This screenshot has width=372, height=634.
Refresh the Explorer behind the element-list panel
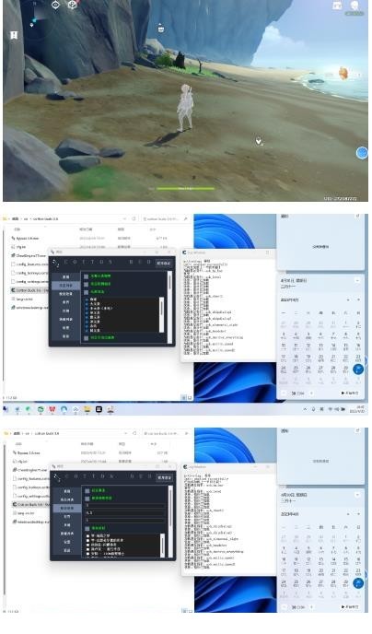tap(134, 218)
